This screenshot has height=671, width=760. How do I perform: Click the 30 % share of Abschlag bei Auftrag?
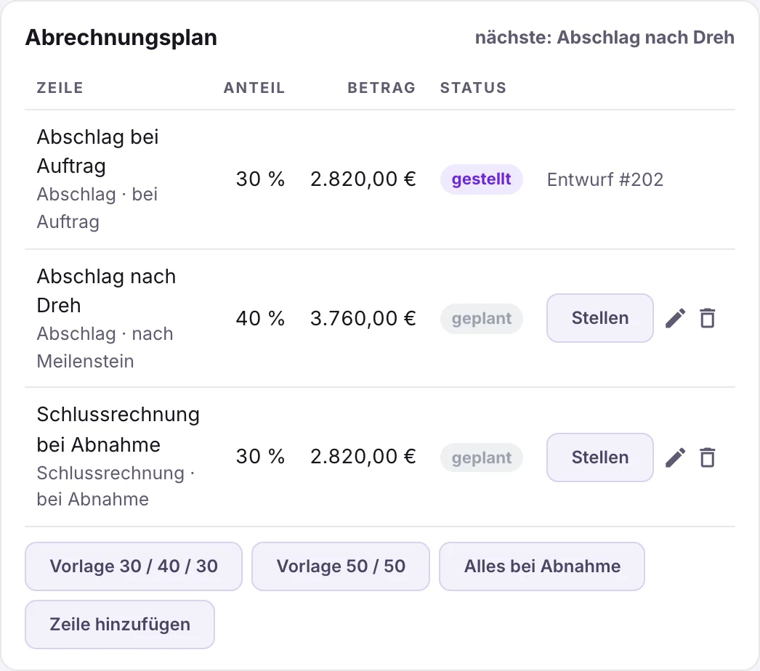[x=260, y=179]
